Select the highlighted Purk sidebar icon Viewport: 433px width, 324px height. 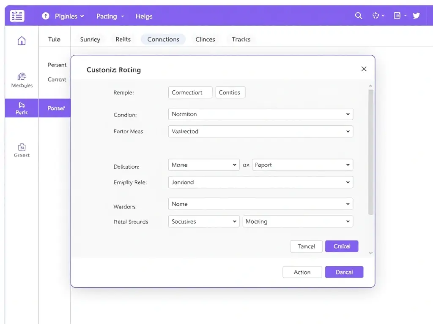pyautogui.click(x=21, y=108)
